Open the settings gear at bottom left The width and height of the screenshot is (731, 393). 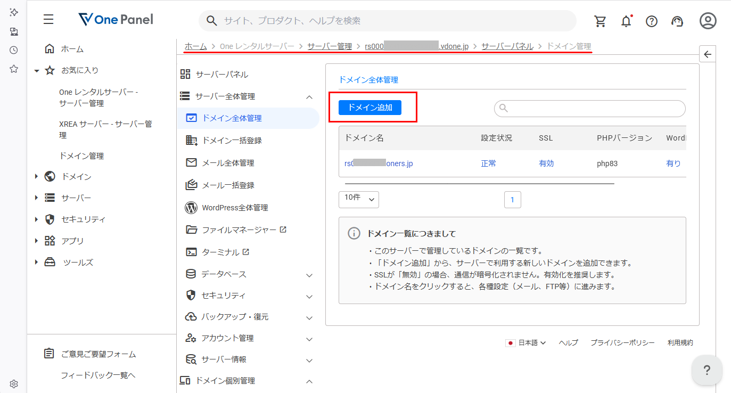coord(13,383)
